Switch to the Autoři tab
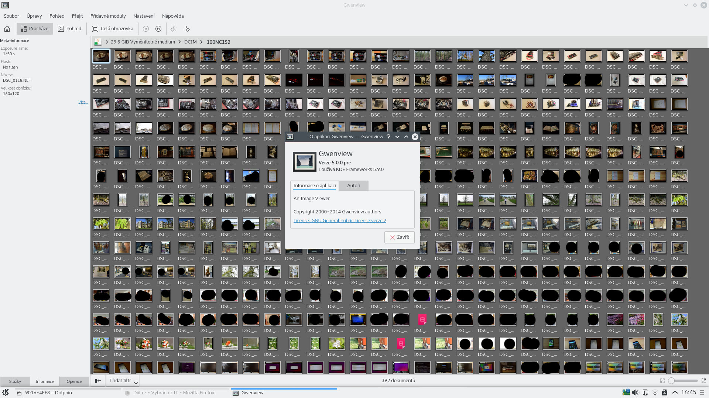This screenshot has width=709, height=398. [353, 186]
